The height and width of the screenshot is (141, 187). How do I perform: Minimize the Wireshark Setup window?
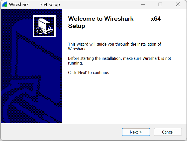[x=143, y=4]
